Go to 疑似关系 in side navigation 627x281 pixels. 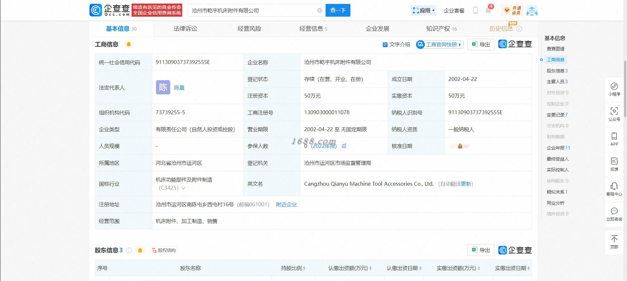pyautogui.click(x=557, y=192)
